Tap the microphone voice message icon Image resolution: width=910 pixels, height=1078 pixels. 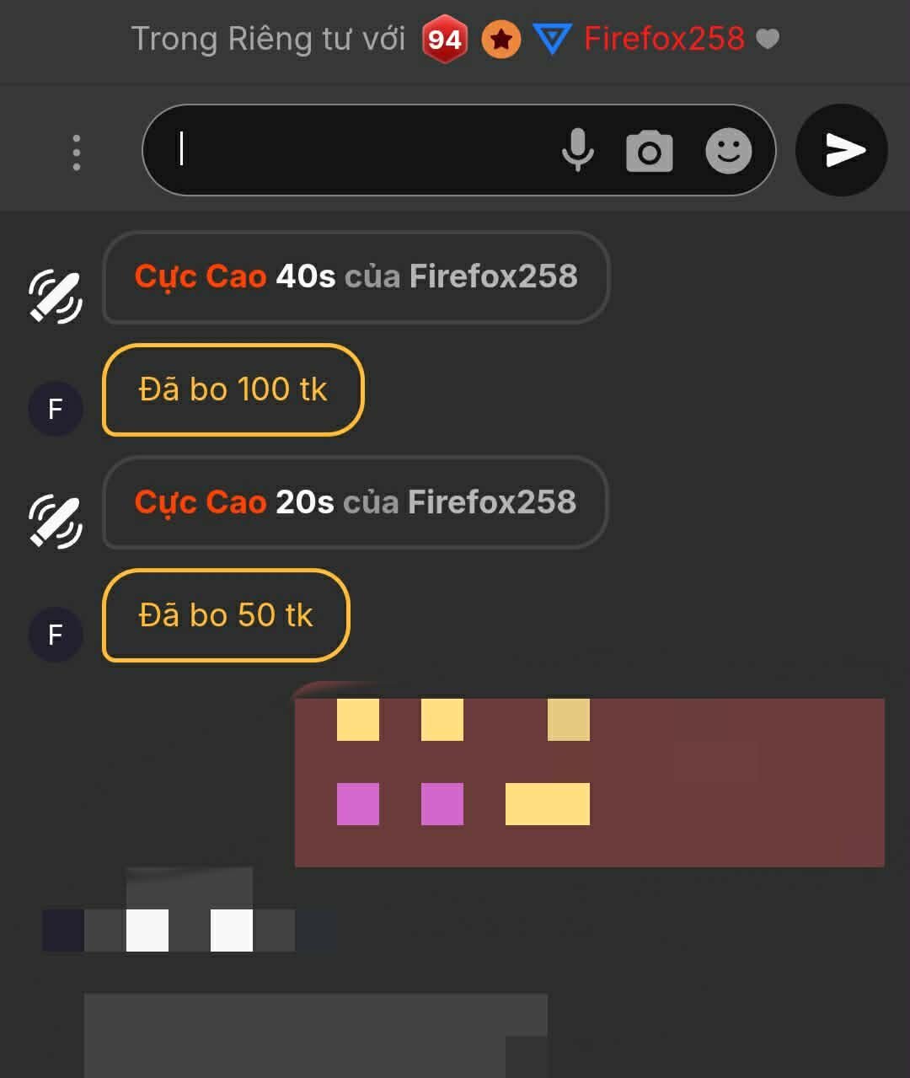point(578,150)
